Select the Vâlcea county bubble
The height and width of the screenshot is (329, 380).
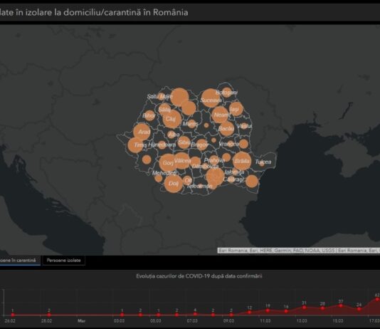pos(182,160)
